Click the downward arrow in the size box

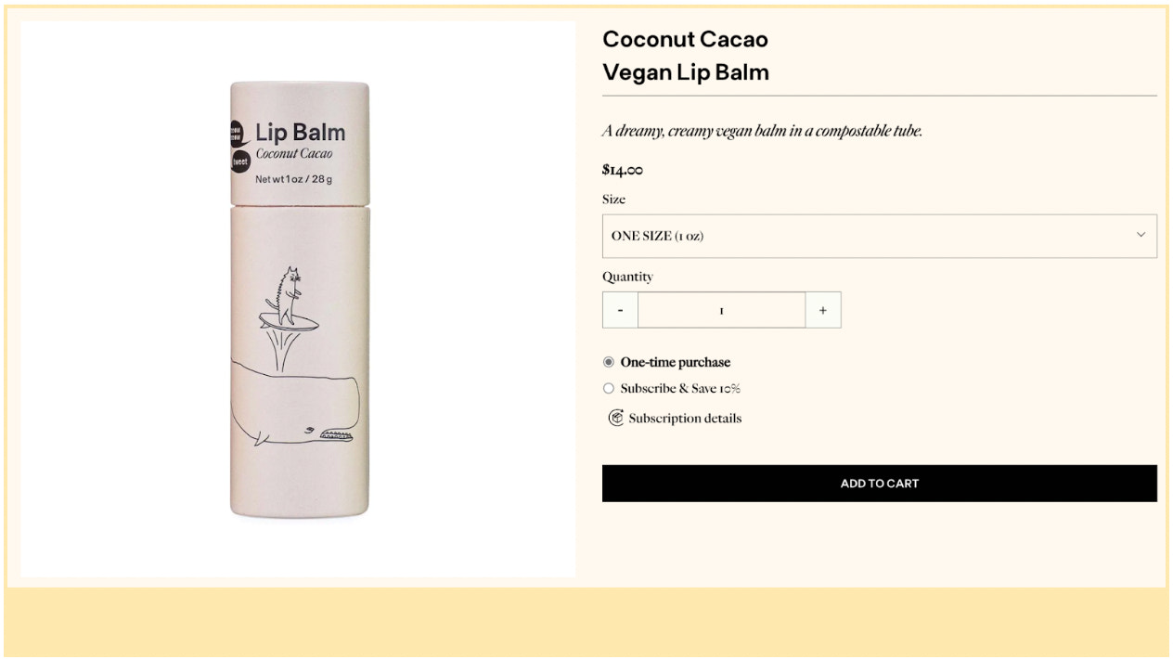pos(1141,235)
